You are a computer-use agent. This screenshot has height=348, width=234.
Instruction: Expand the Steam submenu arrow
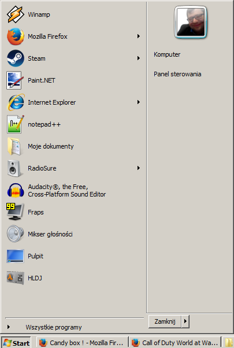pyautogui.click(x=139, y=58)
